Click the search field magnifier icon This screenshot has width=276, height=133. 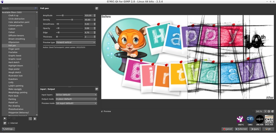click(36, 8)
